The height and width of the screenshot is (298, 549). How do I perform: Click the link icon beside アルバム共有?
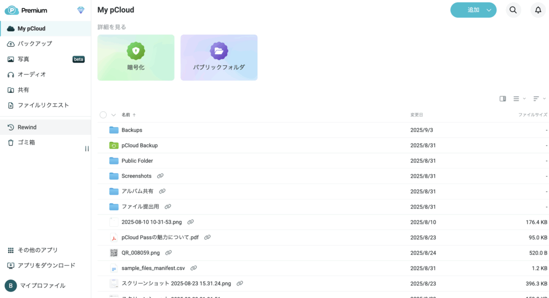pos(162,192)
